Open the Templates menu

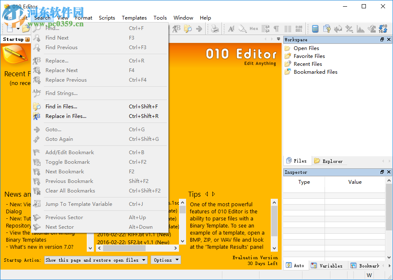tap(134, 18)
